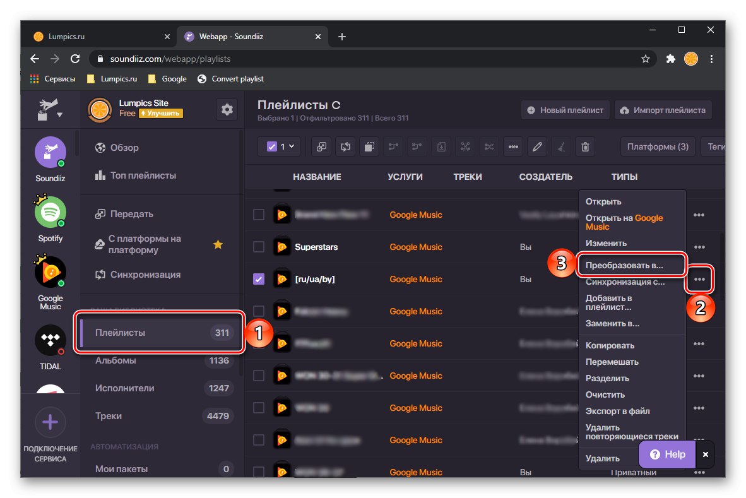The width and height of the screenshot is (746, 498).
Task: Click the transfer (convert) toolbar icon
Action: pyautogui.click(x=322, y=147)
